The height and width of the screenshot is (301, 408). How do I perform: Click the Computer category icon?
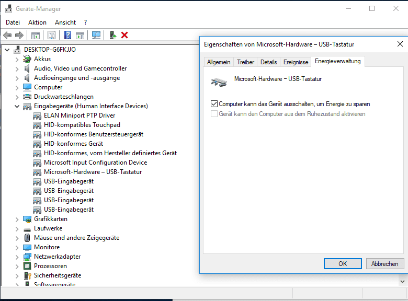pyautogui.click(x=27, y=87)
